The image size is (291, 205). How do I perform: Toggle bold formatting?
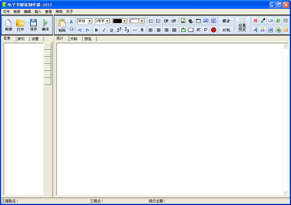coord(96,30)
